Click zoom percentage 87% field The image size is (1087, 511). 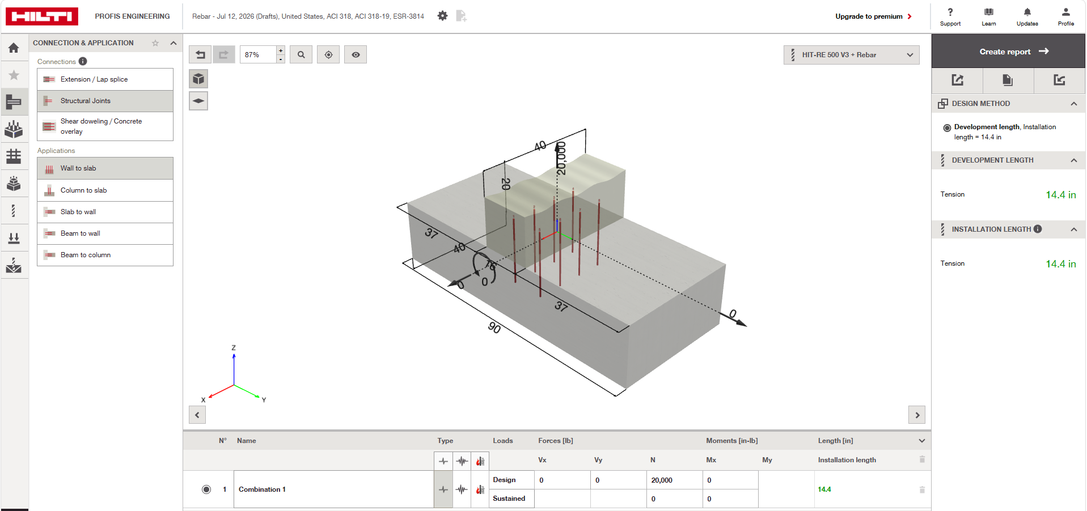[258, 55]
